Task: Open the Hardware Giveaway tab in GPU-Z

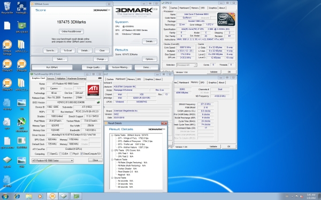Action: (x=77, y=78)
